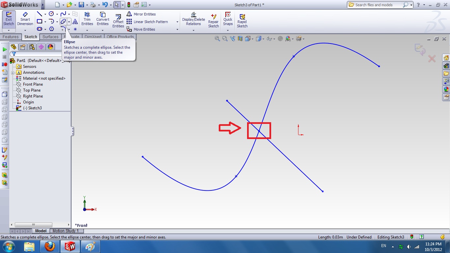The width and height of the screenshot is (450, 253).
Task: Activate the Ellipse sketch tool
Action: click(63, 21)
